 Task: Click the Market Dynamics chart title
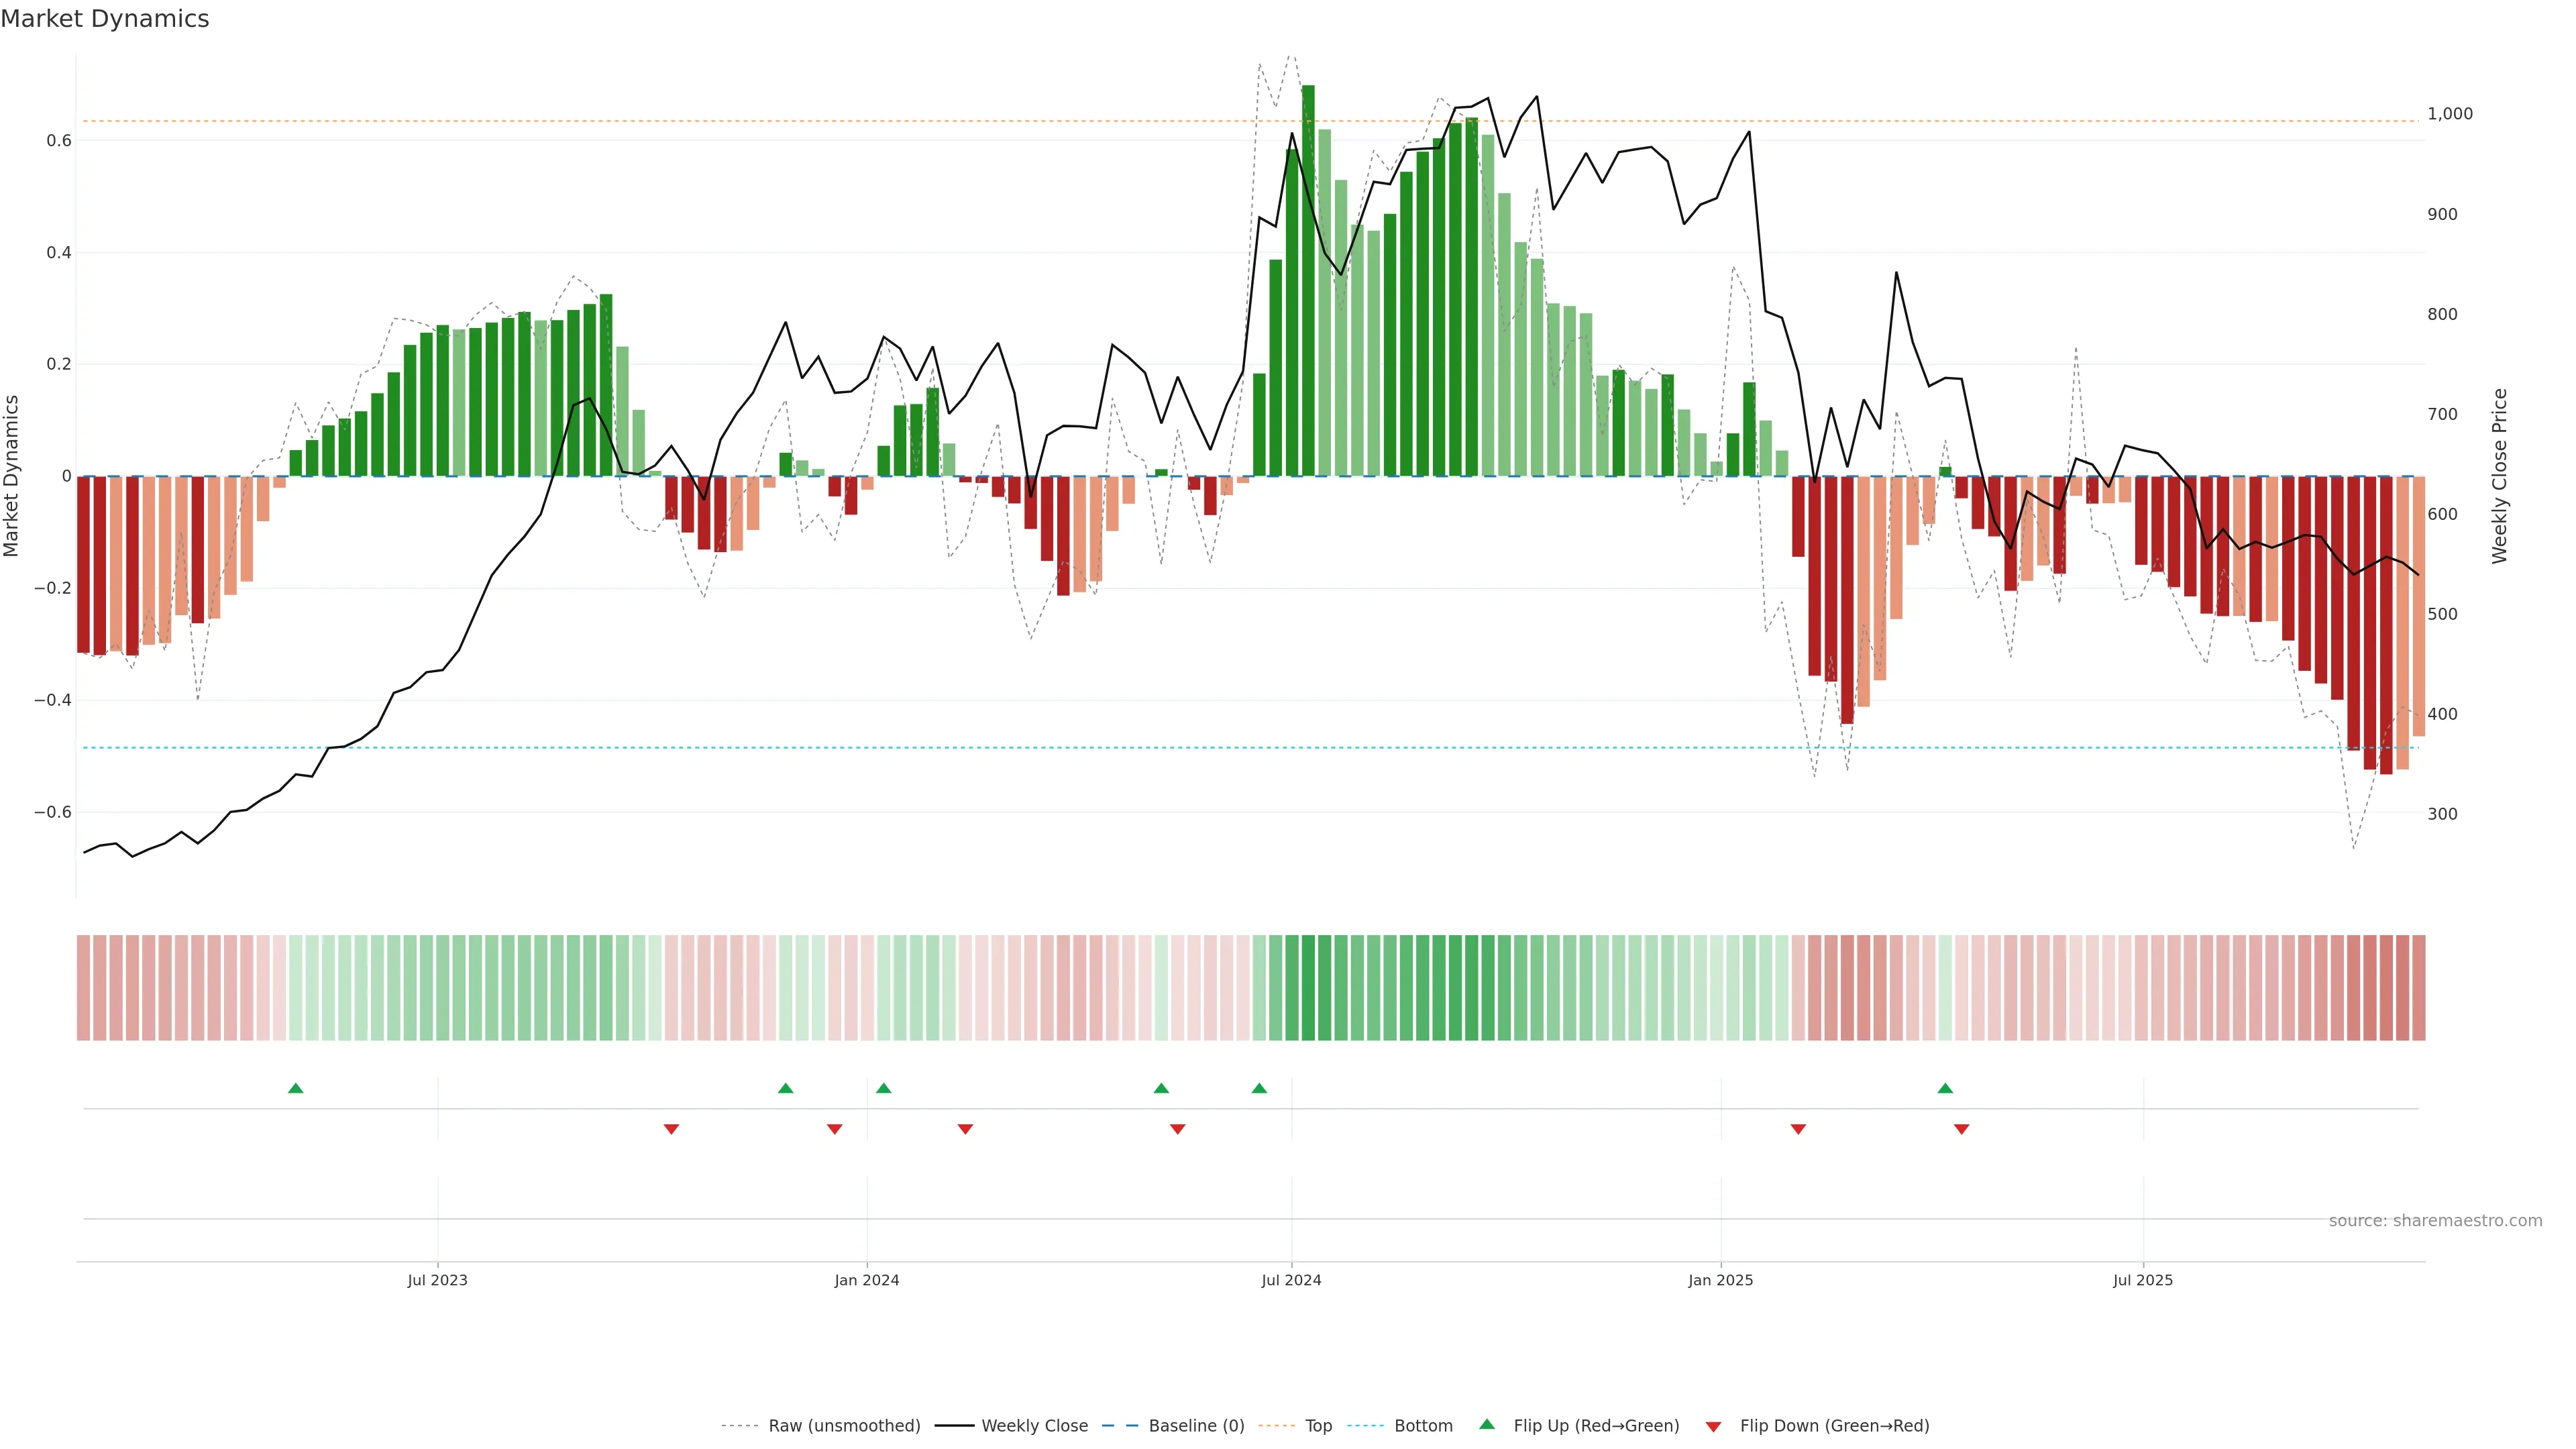click(105, 19)
